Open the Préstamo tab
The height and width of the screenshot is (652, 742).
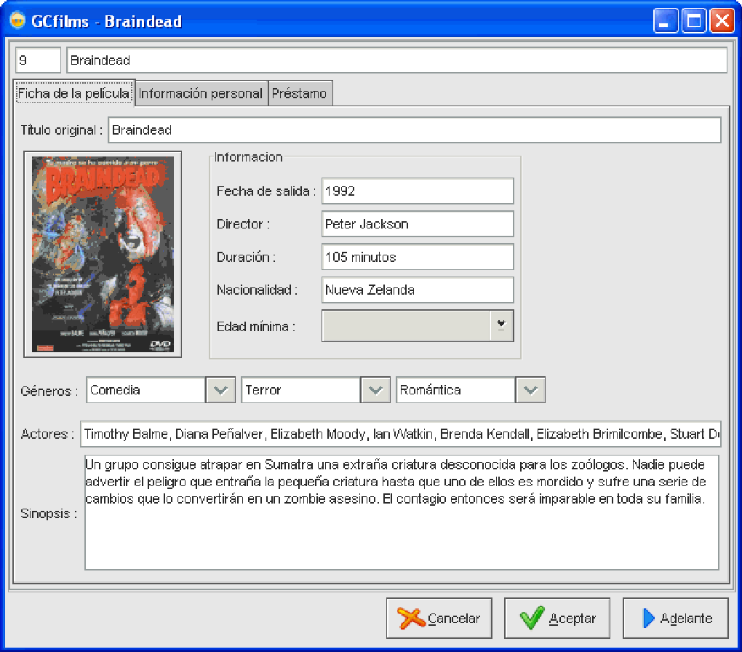coord(300,93)
